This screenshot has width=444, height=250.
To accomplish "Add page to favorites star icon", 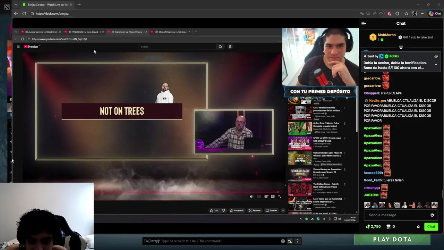I will 381,14.
